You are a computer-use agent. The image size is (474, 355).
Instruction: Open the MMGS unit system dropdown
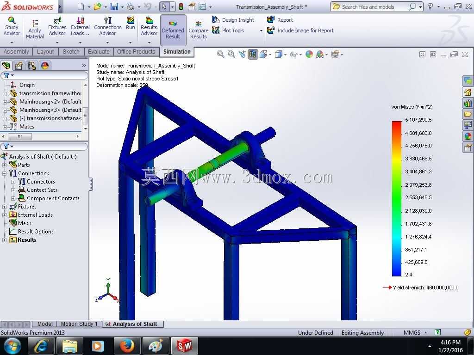[415, 332]
